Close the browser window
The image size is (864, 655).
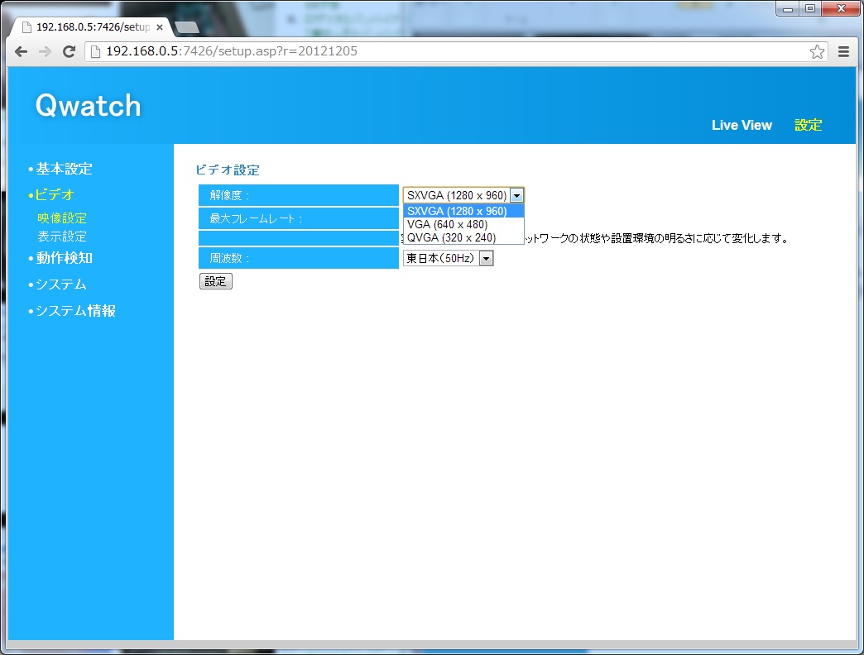pos(841,8)
